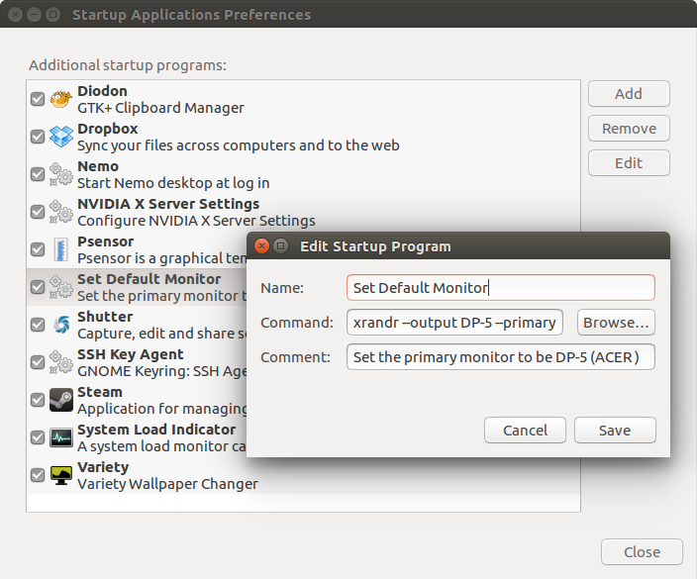Screen dimensions: 697x579
Task: Toggle the Variety startup checkbox
Action: pyautogui.click(x=38, y=475)
